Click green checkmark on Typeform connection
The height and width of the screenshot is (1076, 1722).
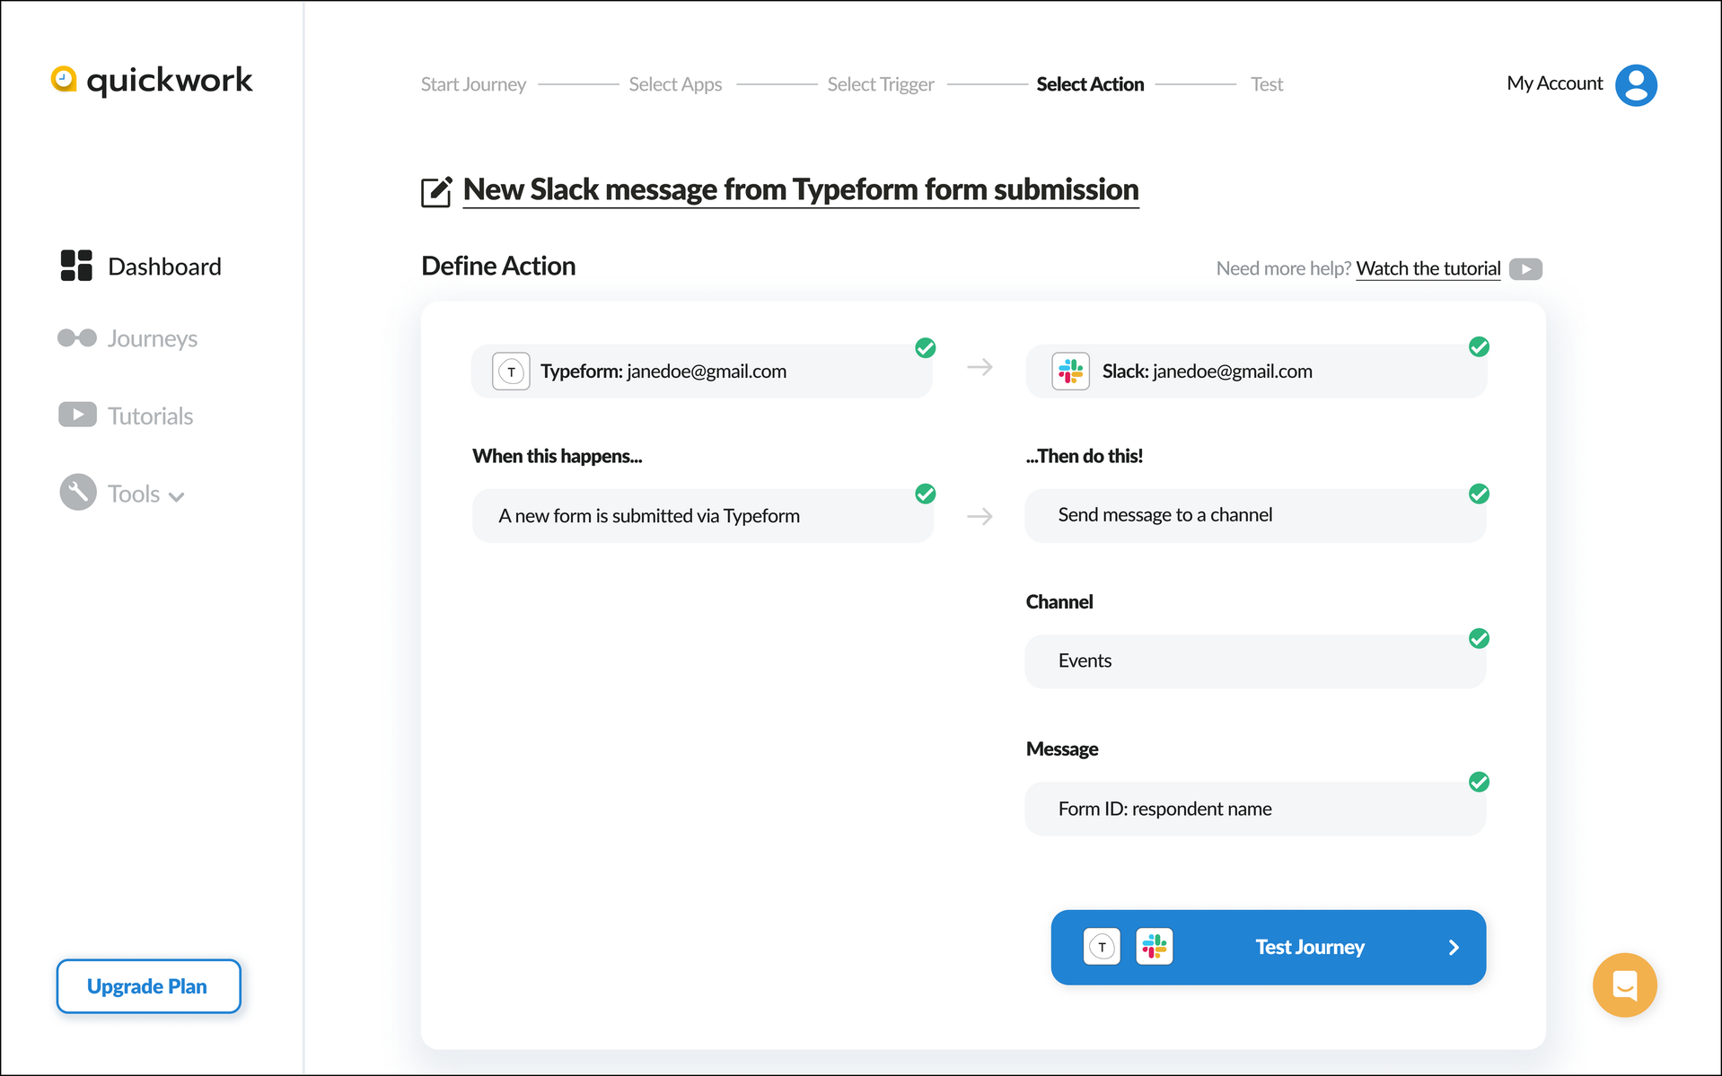[926, 348]
